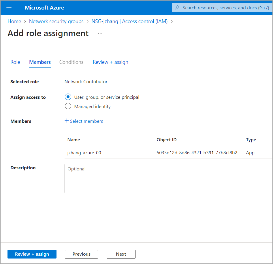Go to Network security groups breadcrumb
The height and width of the screenshot is (264, 273).
(56, 21)
